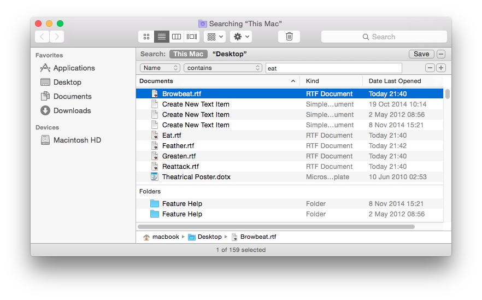Screen dimensions: 482x300
Task: Click the horizontal scrollbar
Action: [276, 227]
